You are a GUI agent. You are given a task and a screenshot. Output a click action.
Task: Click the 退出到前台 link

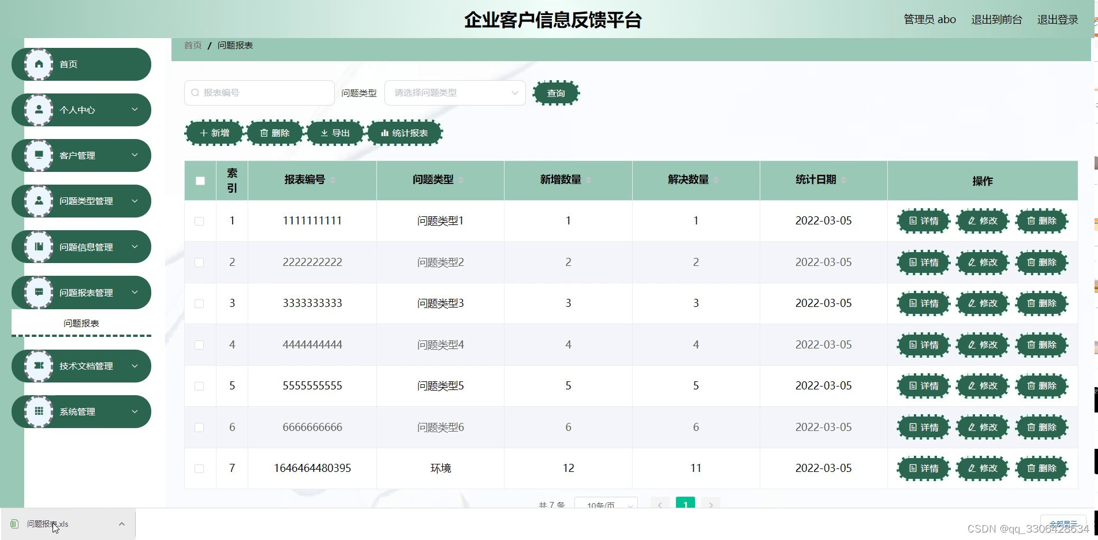(996, 20)
